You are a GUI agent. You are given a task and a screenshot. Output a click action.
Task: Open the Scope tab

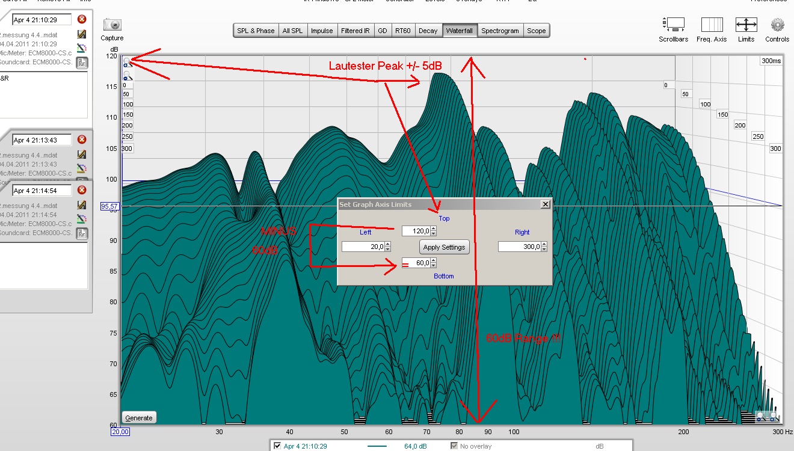(x=537, y=31)
